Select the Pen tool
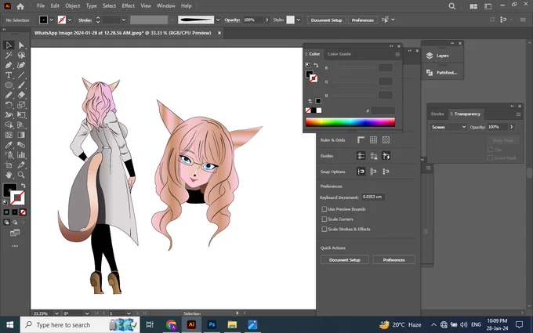This screenshot has width=533, height=333. [9, 65]
